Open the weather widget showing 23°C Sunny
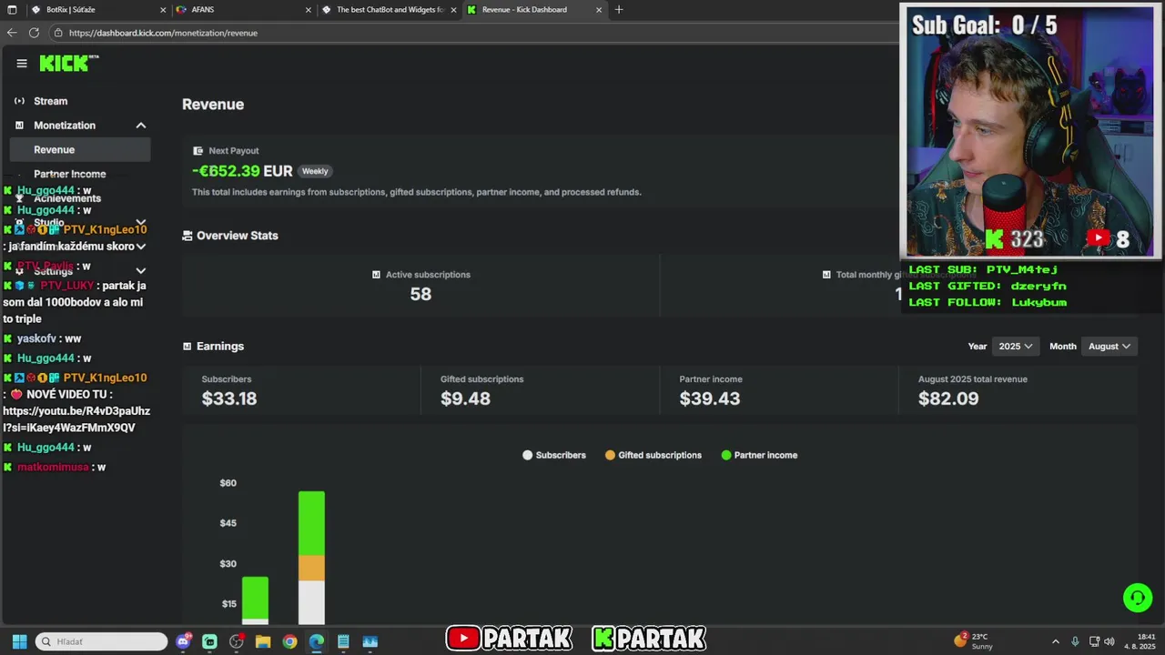Screen dimensions: 1165x655 point(974,641)
